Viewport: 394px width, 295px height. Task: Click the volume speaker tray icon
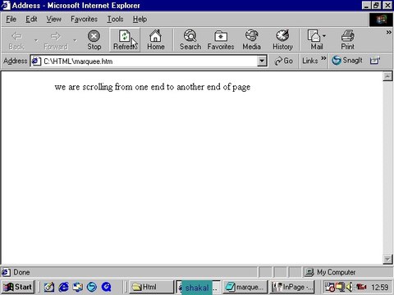pyautogui.click(x=349, y=287)
